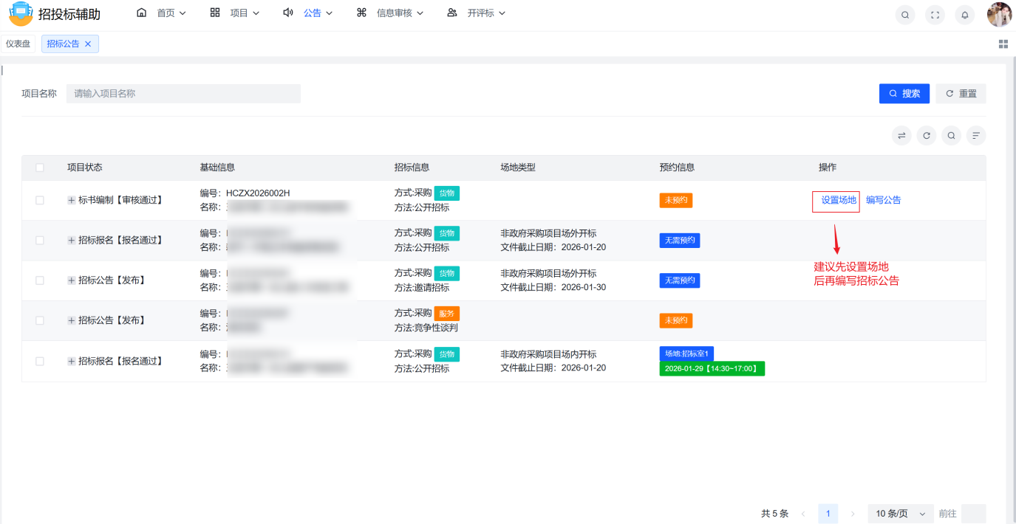The height and width of the screenshot is (524, 1016).
Task: Open the grid layout icon beside the tabs
Action: pos(1003,44)
